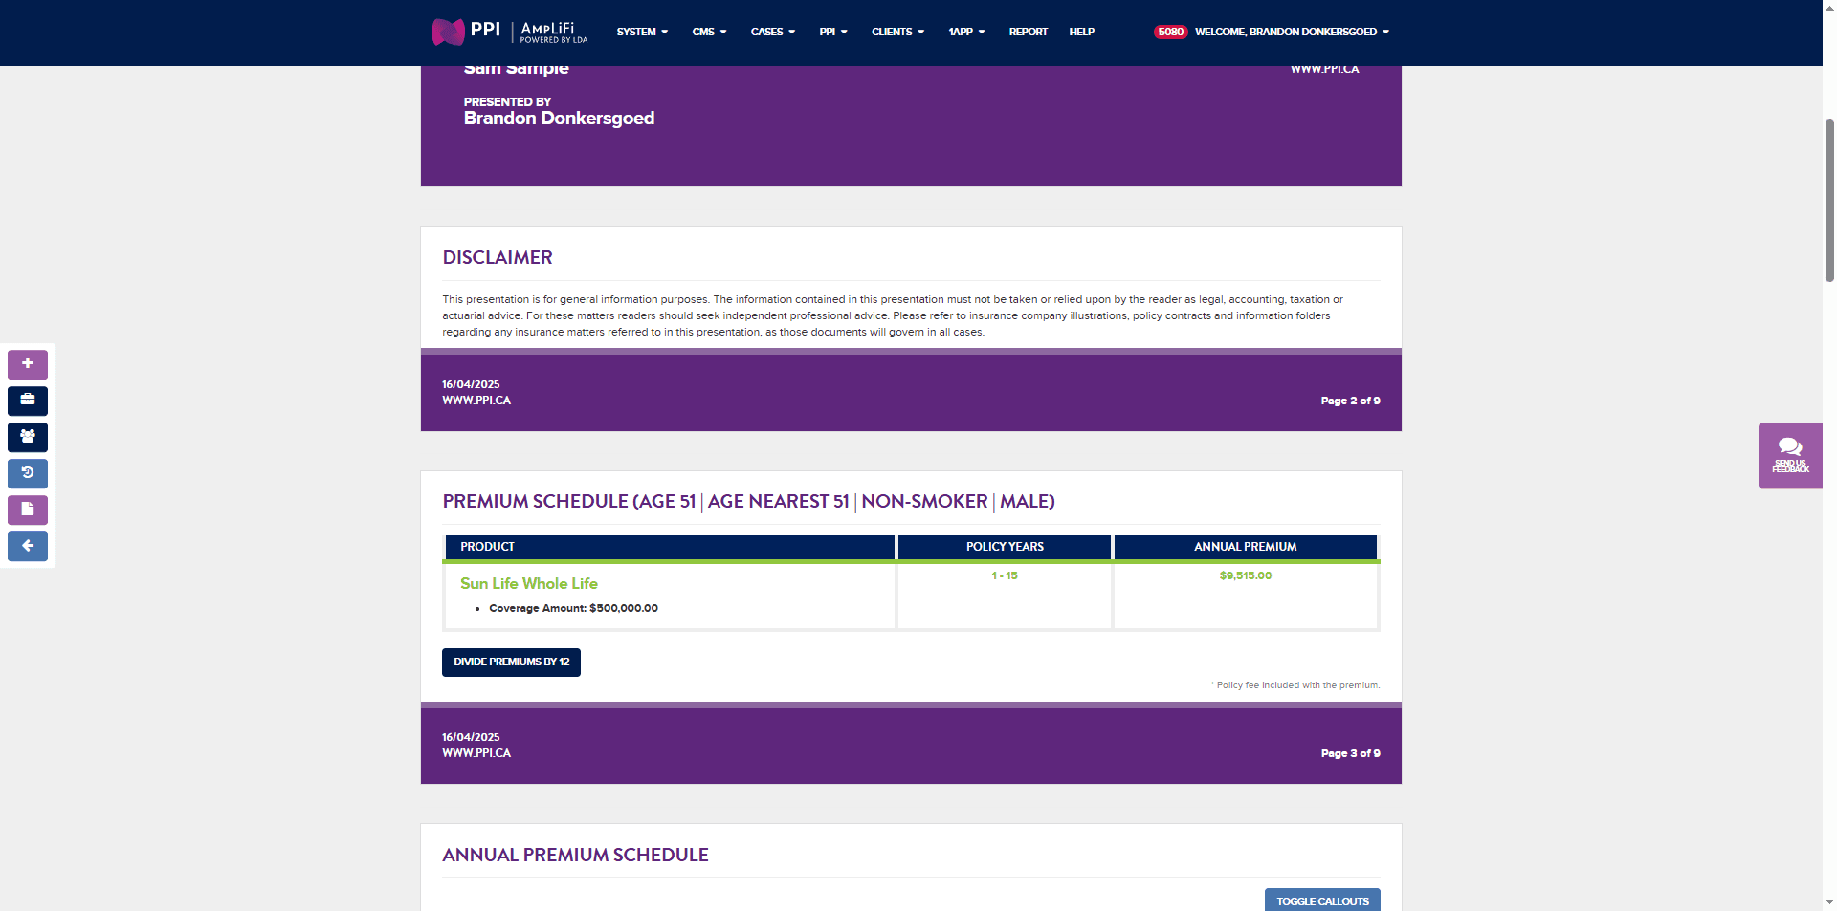Screen dimensions: 1837x911
Task: Click the briefcase icon in left sidebar
Action: pyautogui.click(x=28, y=401)
